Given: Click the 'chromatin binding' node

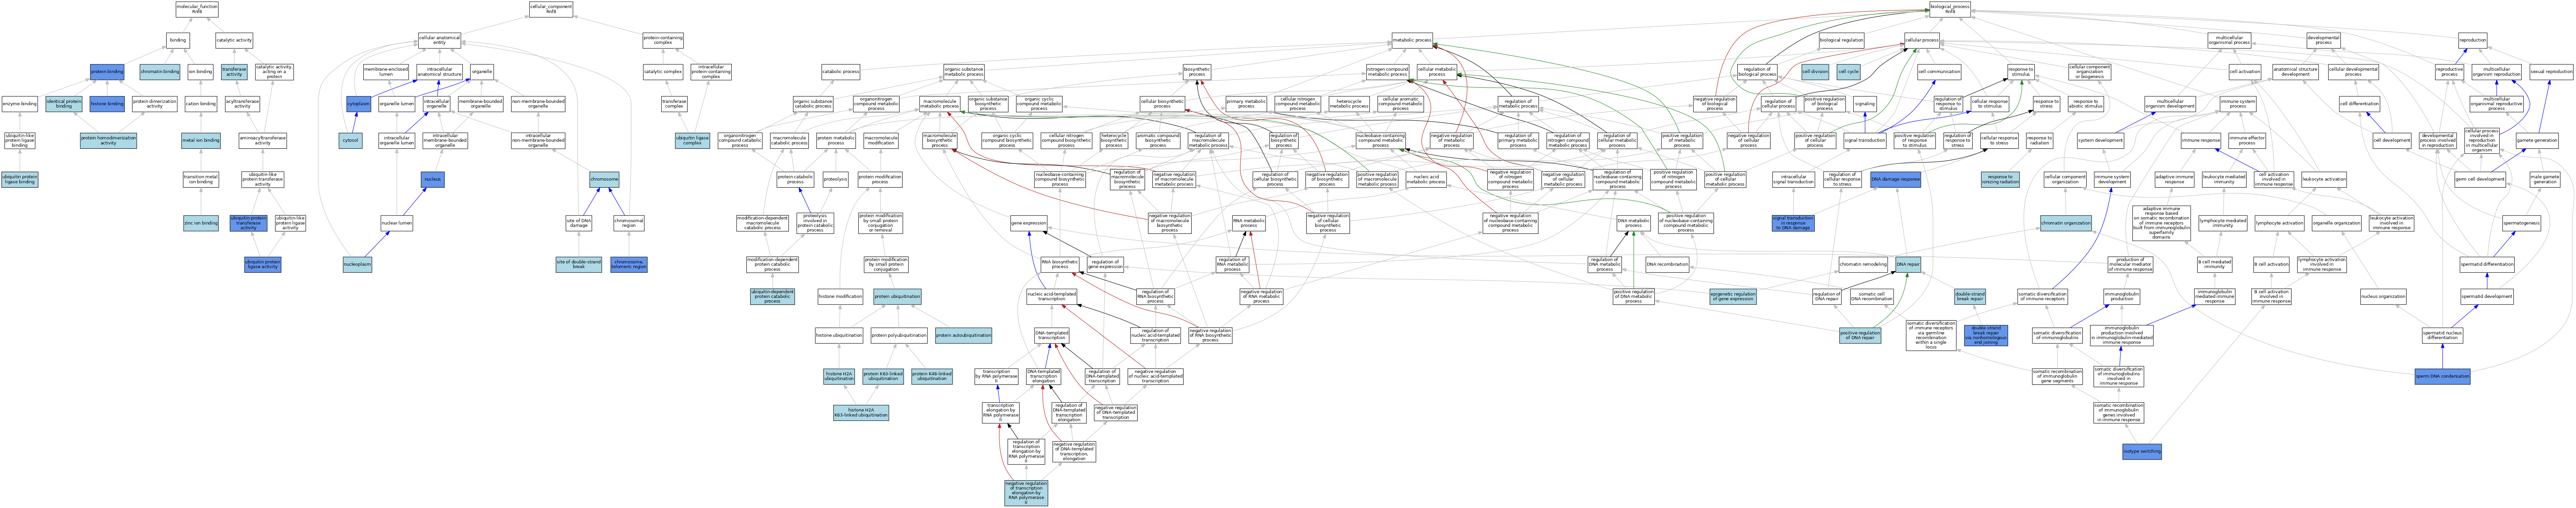Looking at the screenshot, I should (x=160, y=72).
